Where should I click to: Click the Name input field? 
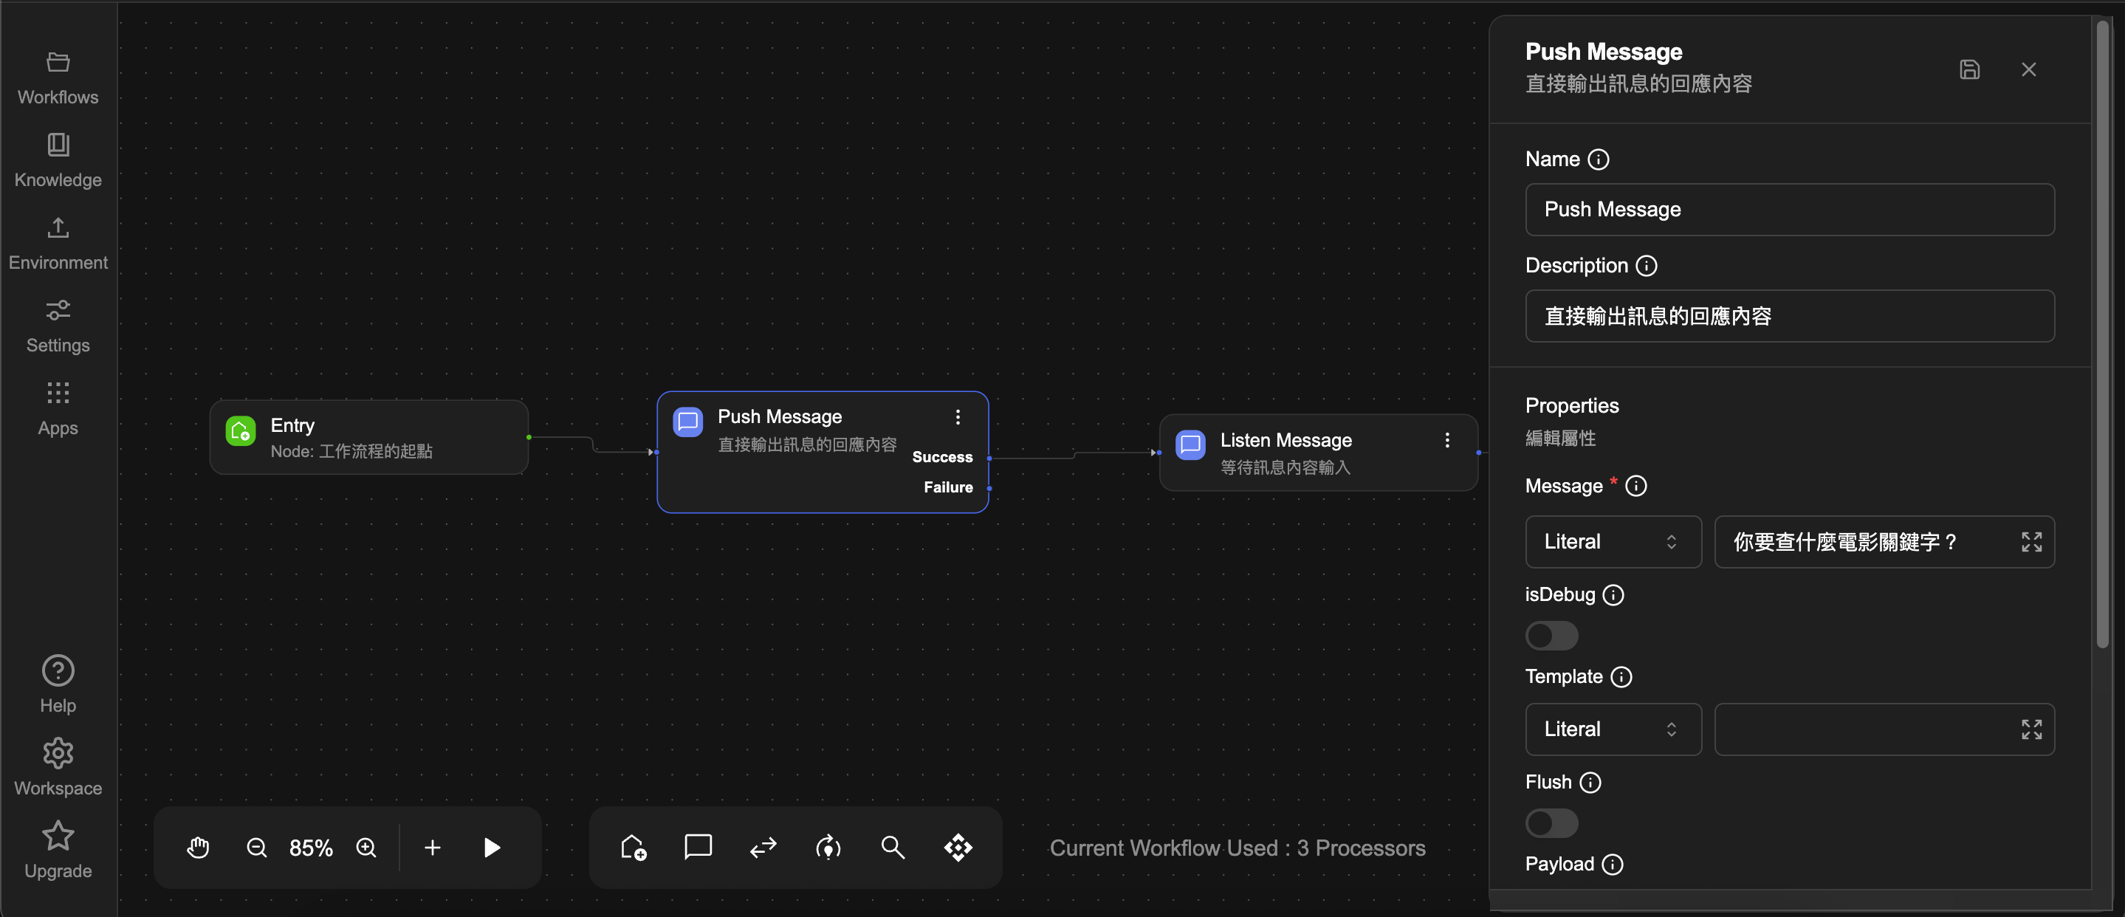click(1789, 210)
